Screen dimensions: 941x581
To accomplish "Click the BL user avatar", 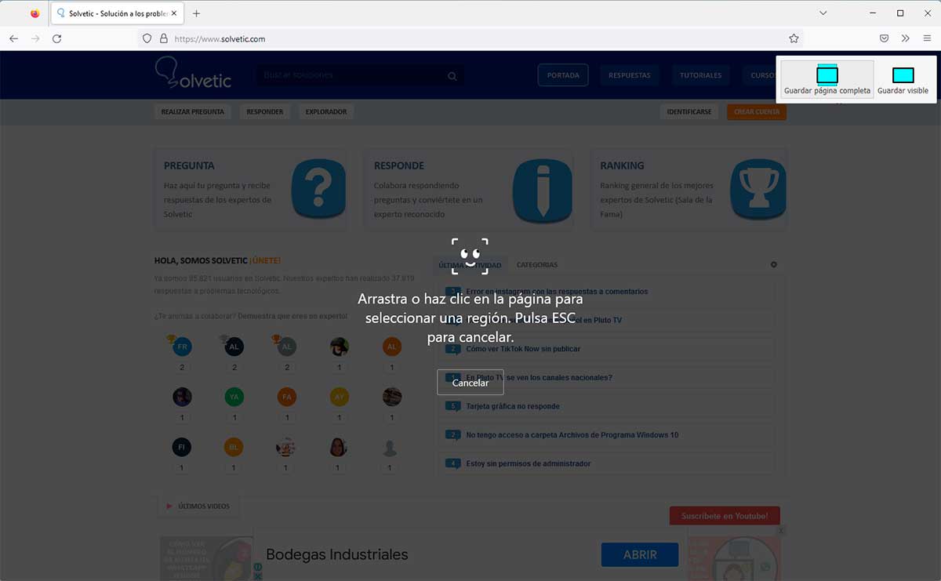I will pos(234,448).
